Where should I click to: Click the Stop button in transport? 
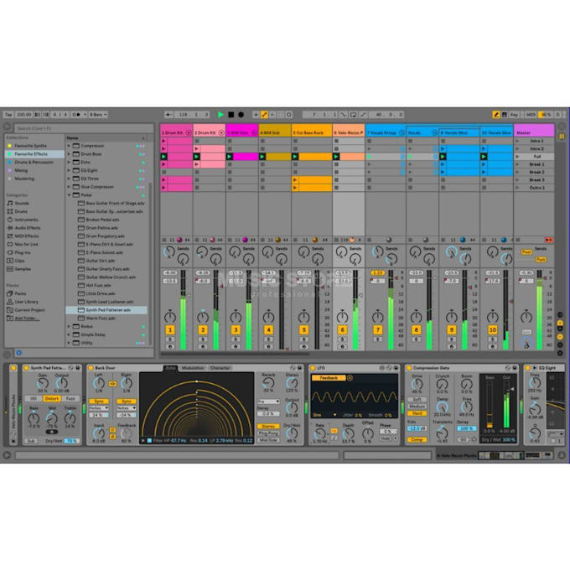pyautogui.click(x=231, y=114)
